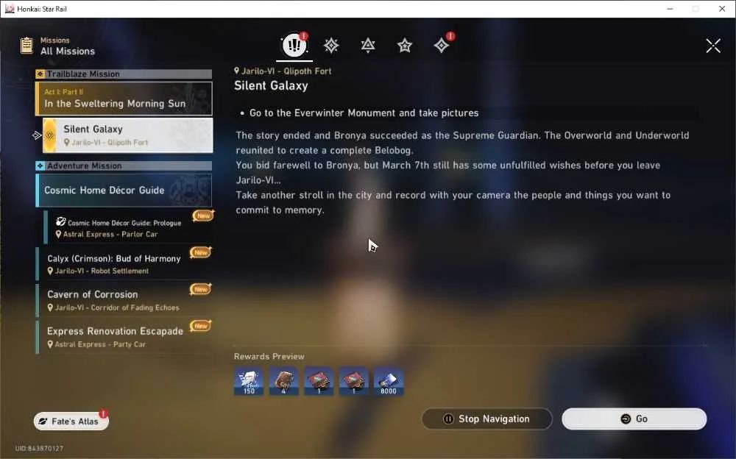
Task: Click the 150 Stellar Jade reward icon
Action: [x=249, y=381]
